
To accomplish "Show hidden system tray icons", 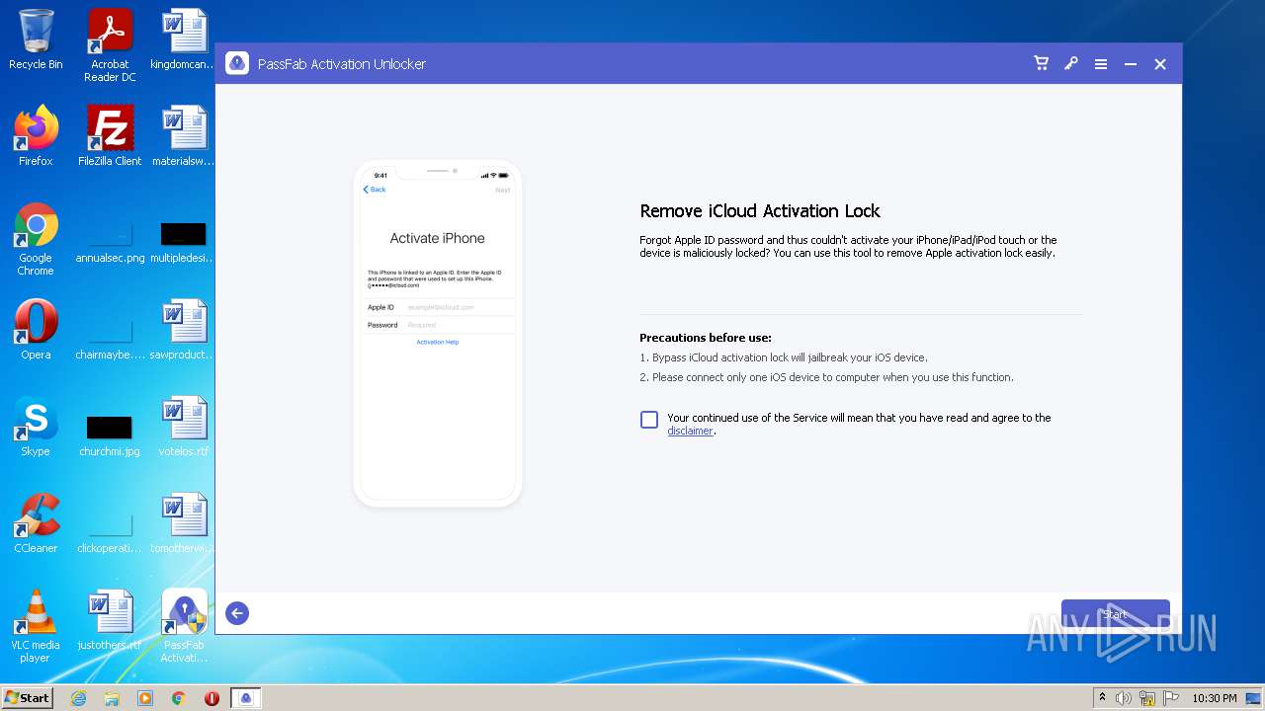I will point(1103,698).
